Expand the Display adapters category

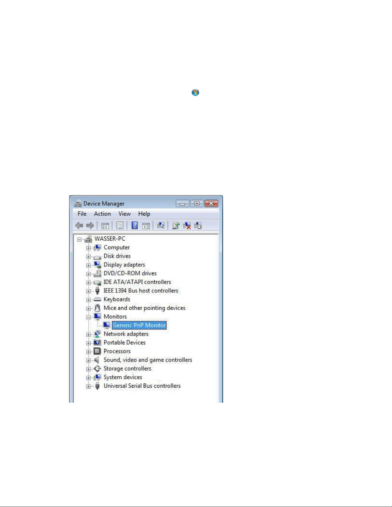[88, 265]
